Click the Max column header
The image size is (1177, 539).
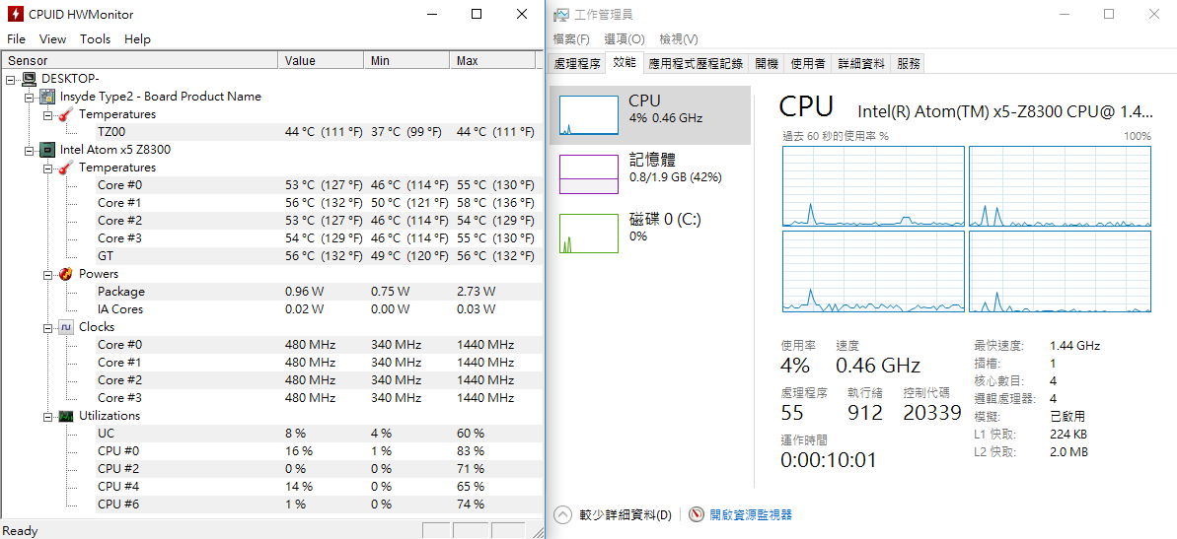[493, 61]
